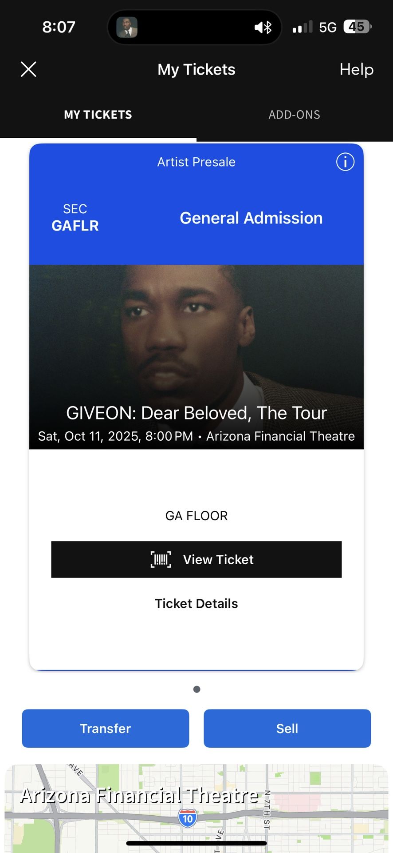Open the ticket info circle icon
This screenshot has height=853, width=393.
point(345,162)
